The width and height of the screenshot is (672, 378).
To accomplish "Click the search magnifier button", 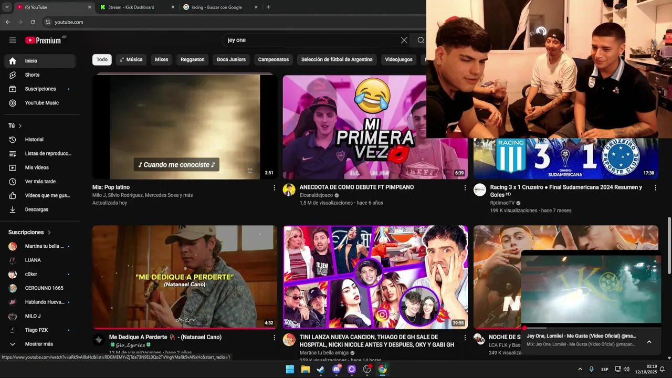I will coord(421,40).
